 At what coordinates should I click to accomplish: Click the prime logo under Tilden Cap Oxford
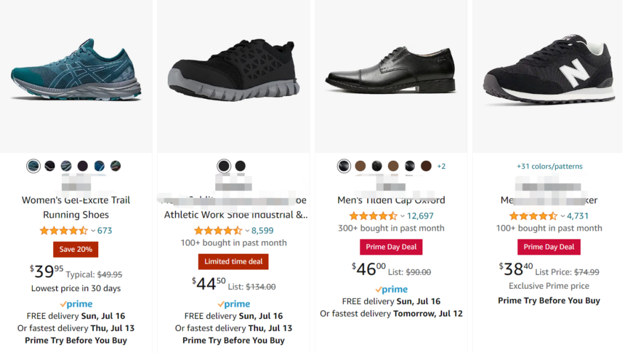pyautogui.click(x=391, y=289)
